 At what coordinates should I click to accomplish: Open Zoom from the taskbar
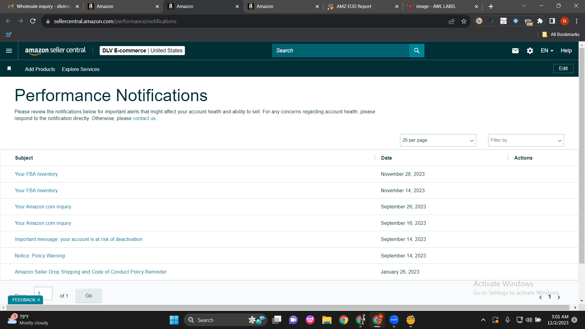pos(394,320)
